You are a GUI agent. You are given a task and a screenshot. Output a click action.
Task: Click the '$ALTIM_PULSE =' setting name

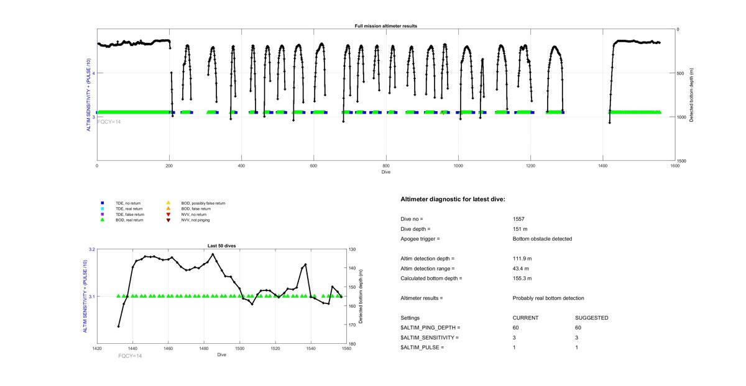pos(422,348)
